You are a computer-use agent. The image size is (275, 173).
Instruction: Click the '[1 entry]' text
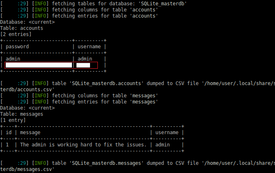point(13,120)
